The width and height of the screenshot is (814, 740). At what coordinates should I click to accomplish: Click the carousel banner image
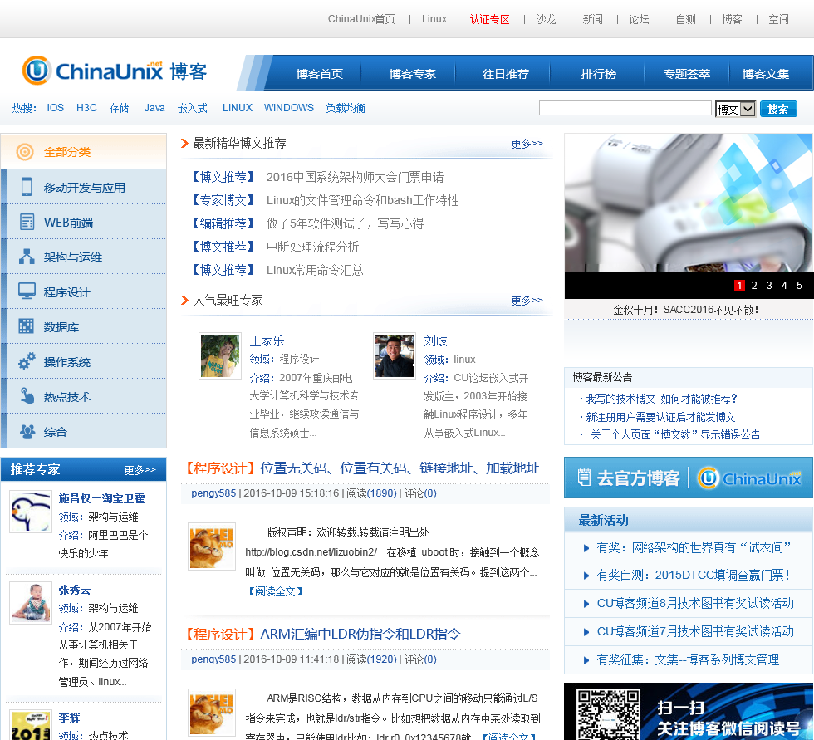coord(689,203)
